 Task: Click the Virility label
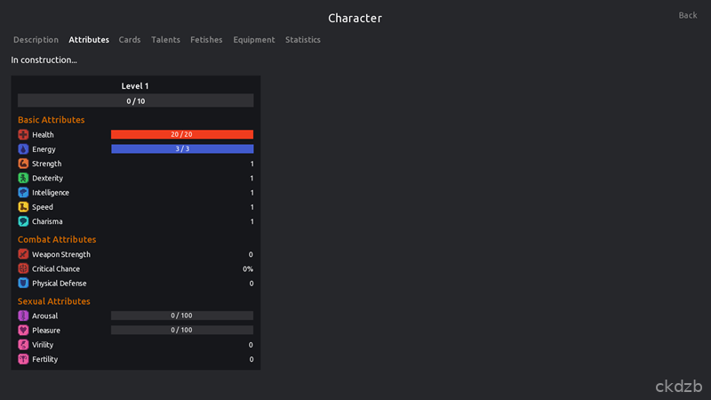[x=43, y=345]
